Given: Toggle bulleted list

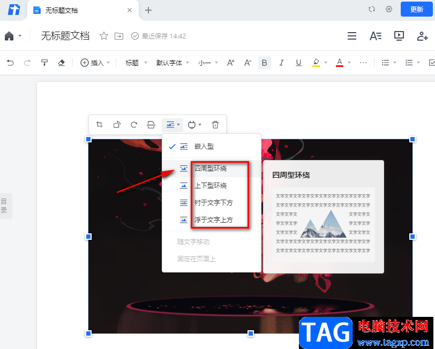Looking at the screenshot, I should tap(385, 63).
